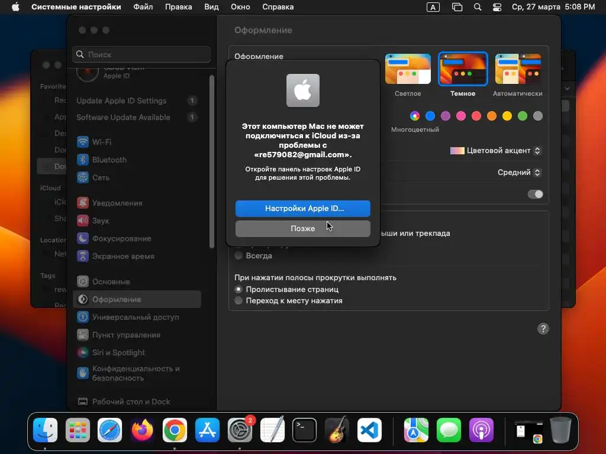Select Пролистывание страниц radio option
Image resolution: width=606 pixels, height=454 pixels.
[238, 289]
